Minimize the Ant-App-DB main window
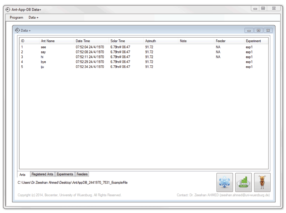286x213 pixels. coord(255,8)
